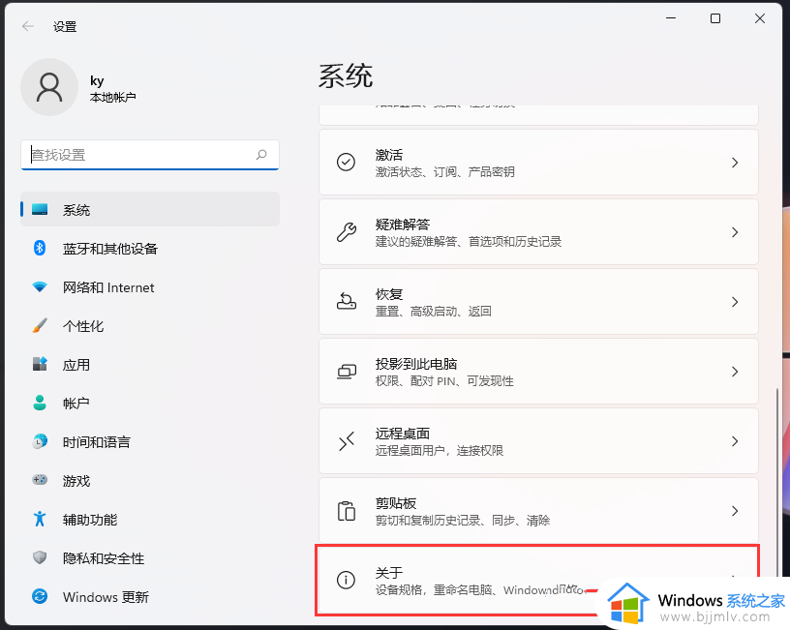This screenshot has height=630, width=790.
Task: Minimize the Settings window
Action: [x=671, y=18]
